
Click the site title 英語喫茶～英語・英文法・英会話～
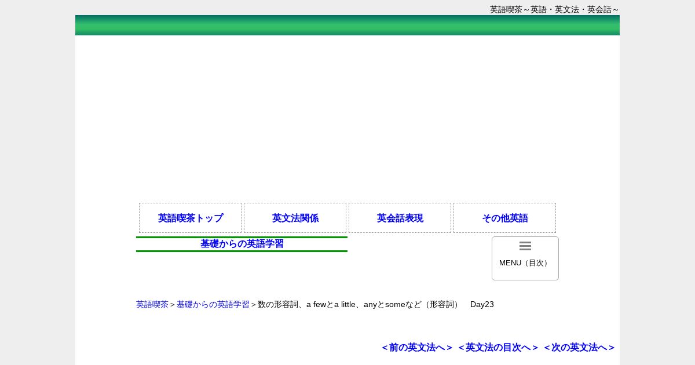pos(555,9)
